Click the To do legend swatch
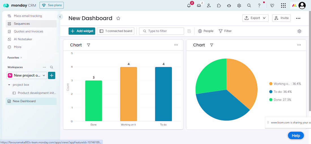The width and height of the screenshot is (311, 144). pos(271,92)
